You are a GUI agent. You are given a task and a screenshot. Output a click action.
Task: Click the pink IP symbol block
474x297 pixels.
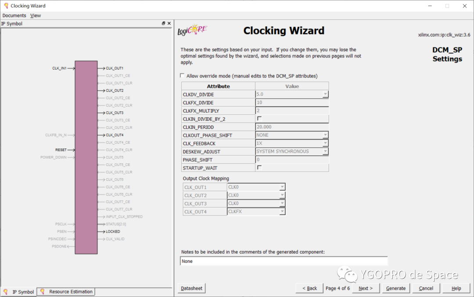(x=86, y=157)
